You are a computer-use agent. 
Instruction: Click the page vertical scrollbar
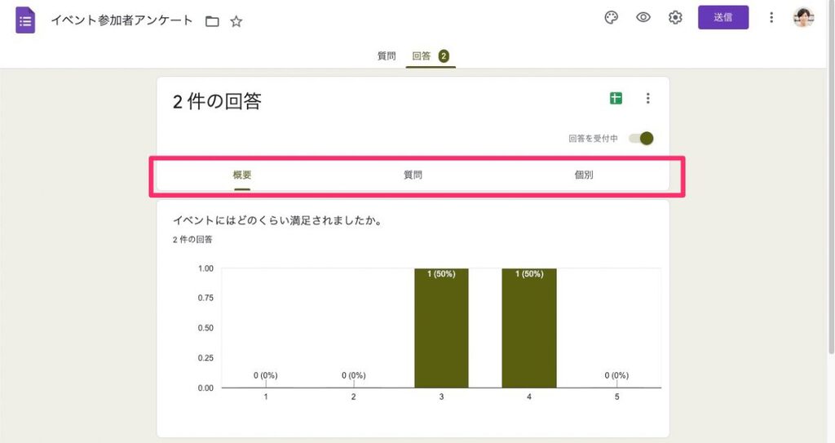[x=831, y=176]
